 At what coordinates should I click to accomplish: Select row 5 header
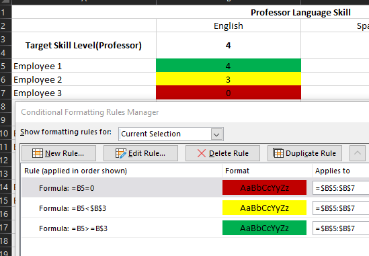[x=5, y=66]
